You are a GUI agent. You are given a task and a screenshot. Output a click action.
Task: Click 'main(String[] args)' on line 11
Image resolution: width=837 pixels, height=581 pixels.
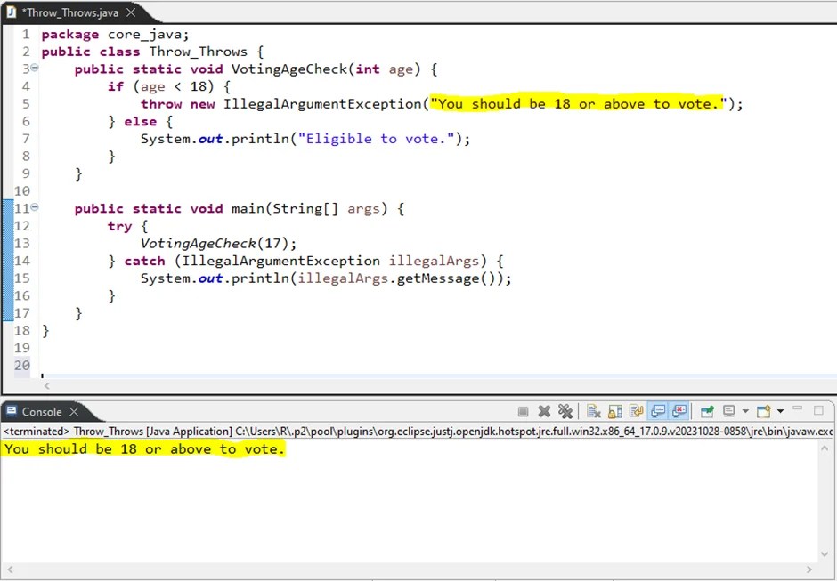pyautogui.click(x=309, y=208)
